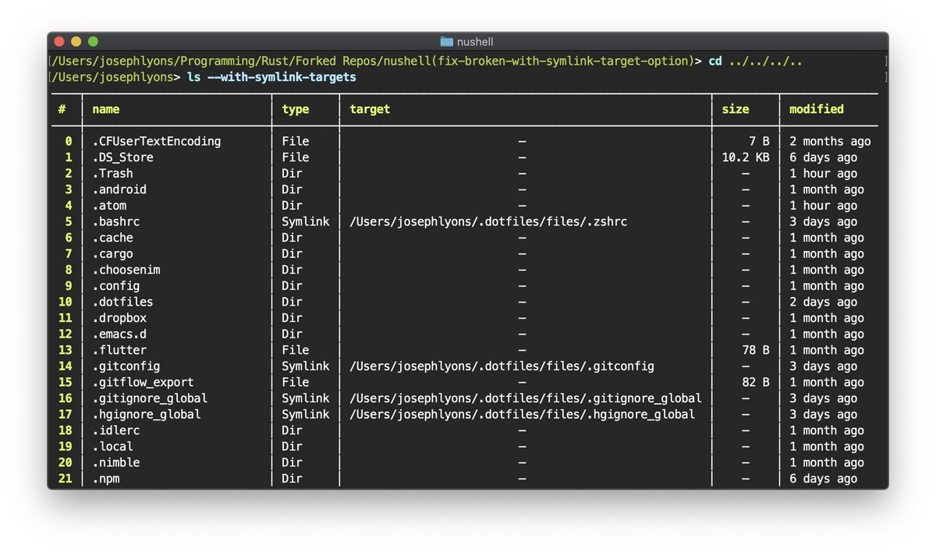Select the .gitconfig symlink name
Screen dimensions: 936x552
126,366
